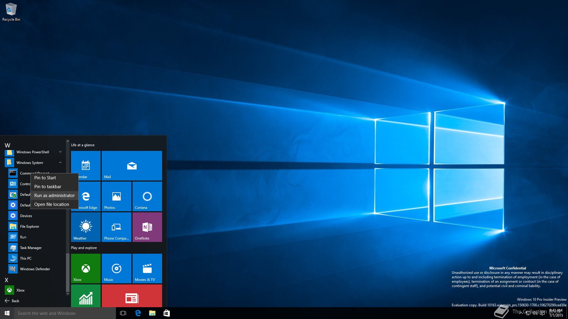Click the Default Programs shield icon
The height and width of the screenshot is (319, 568).
(x=13, y=195)
